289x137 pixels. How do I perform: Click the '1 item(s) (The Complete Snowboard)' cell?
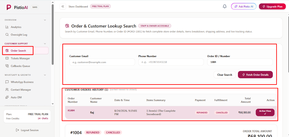[161, 112]
